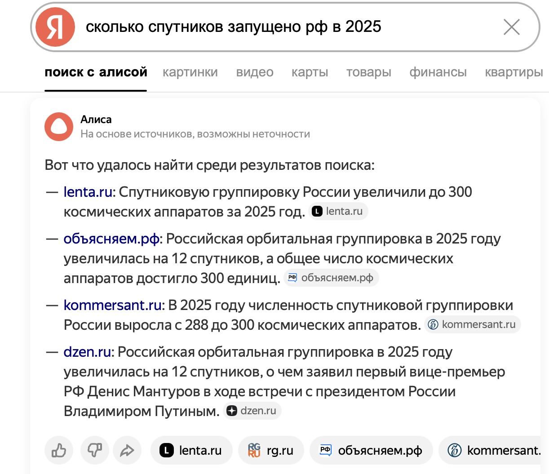Click the inline dzen.ru source badge
The width and height of the screenshot is (549, 474).
(253, 411)
